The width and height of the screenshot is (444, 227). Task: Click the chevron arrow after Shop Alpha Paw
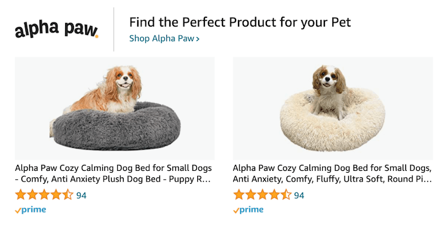tap(198, 39)
